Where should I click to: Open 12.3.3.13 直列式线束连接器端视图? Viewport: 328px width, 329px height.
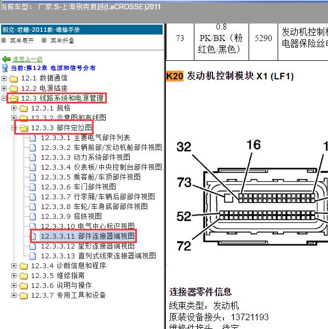click(98, 256)
